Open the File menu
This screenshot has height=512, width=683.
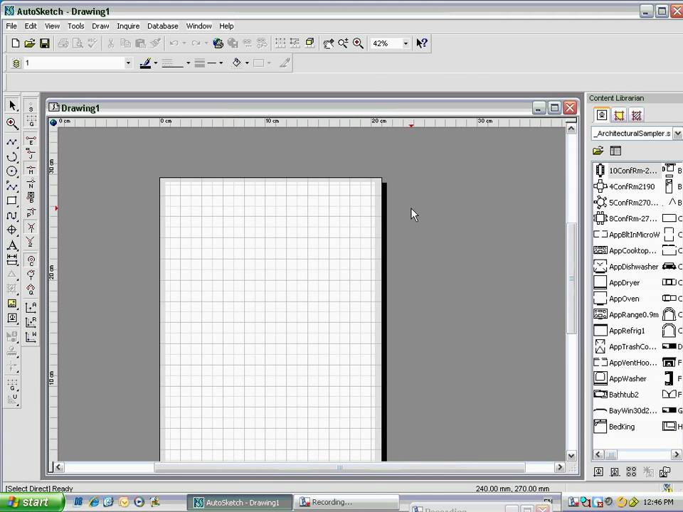tap(11, 26)
